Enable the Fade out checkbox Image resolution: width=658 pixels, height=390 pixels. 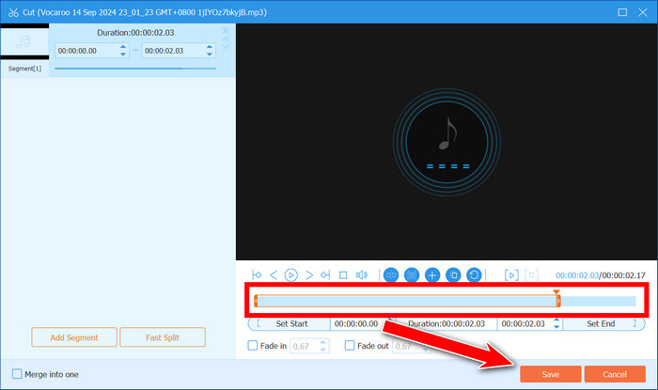click(x=350, y=346)
